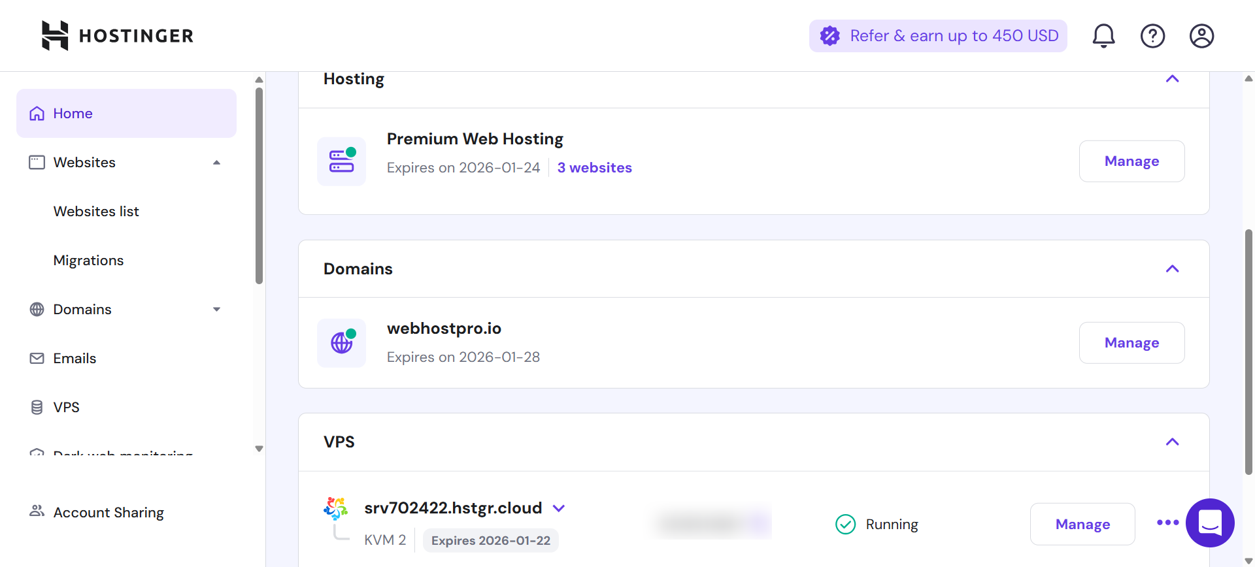The image size is (1255, 567).
Task: Expand the Domains sidebar submenu arrow
Action: pyautogui.click(x=216, y=309)
